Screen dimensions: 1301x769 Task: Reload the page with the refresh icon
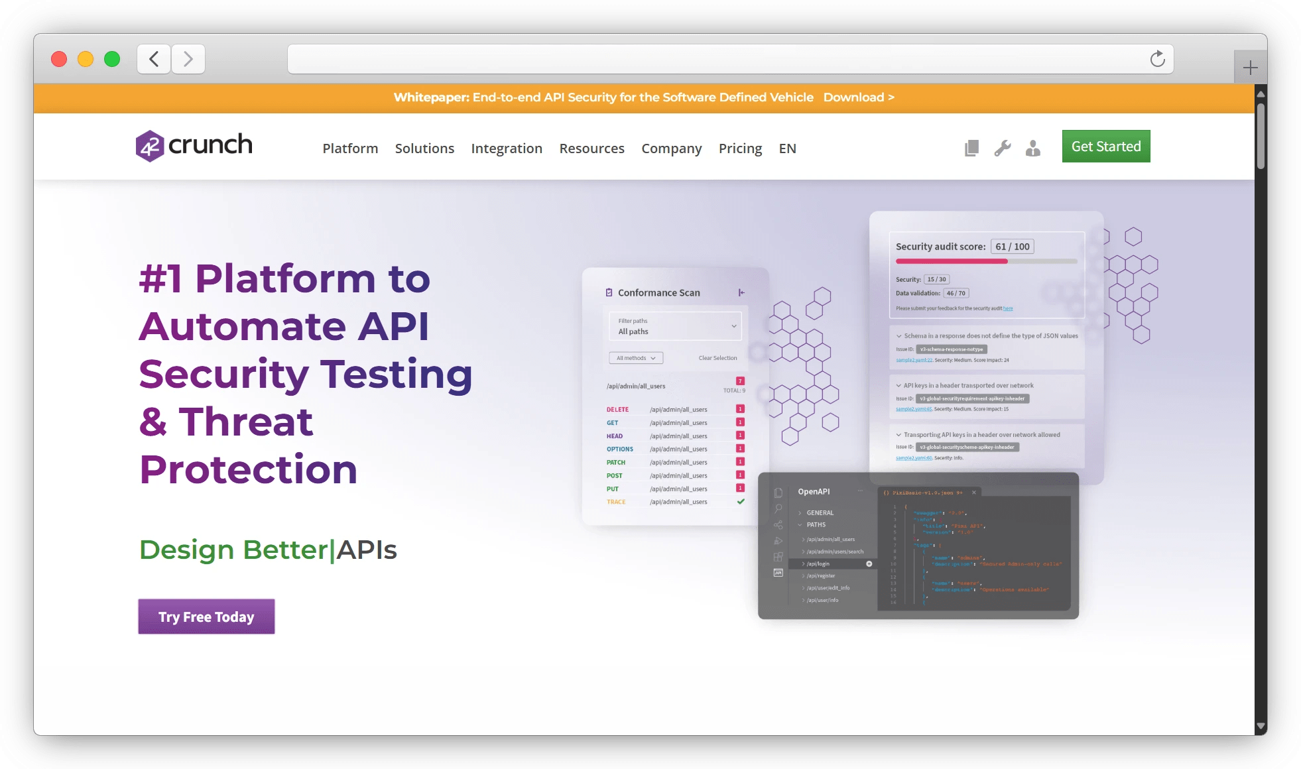tap(1157, 59)
